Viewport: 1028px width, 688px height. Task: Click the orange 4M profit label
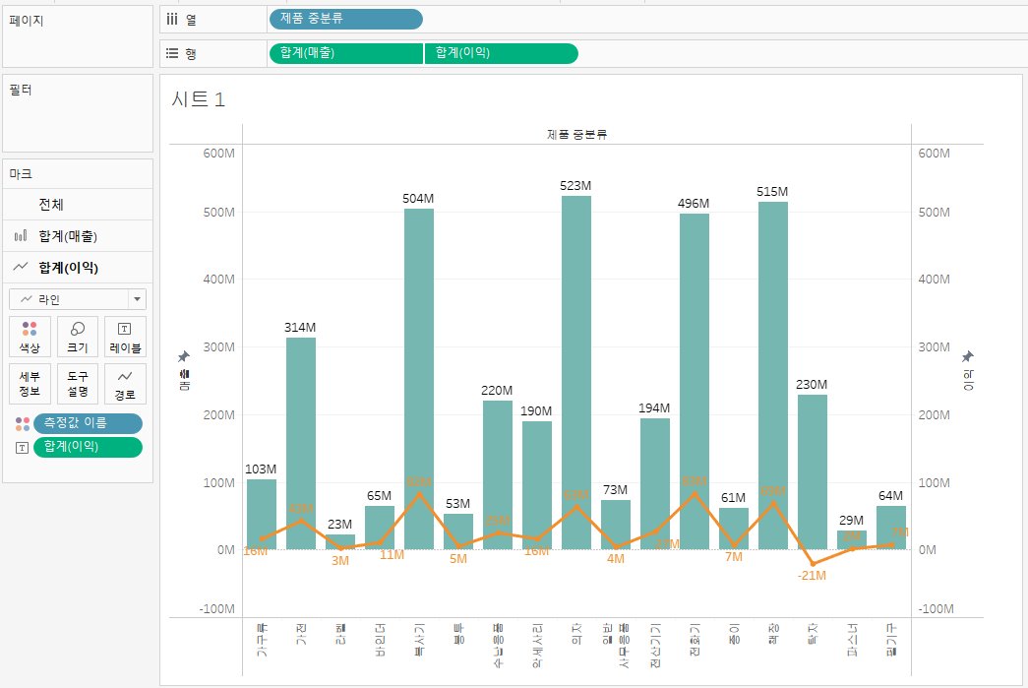coord(616,559)
